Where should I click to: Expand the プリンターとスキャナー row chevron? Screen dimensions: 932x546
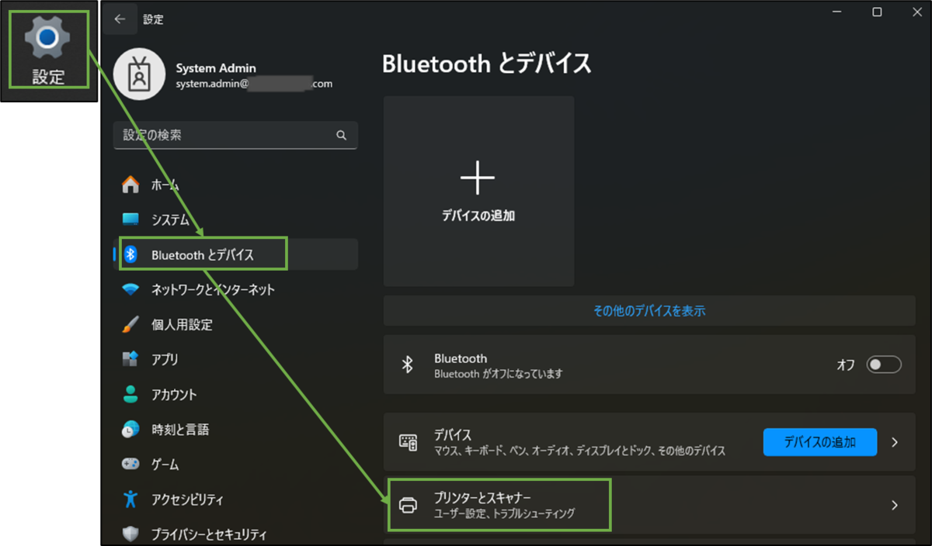tap(895, 505)
